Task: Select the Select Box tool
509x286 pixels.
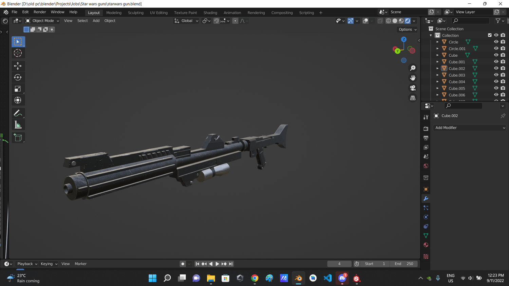Action: click(x=18, y=41)
